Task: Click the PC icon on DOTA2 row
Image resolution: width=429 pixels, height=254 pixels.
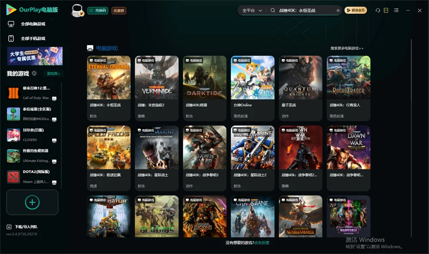Action: [54, 183]
